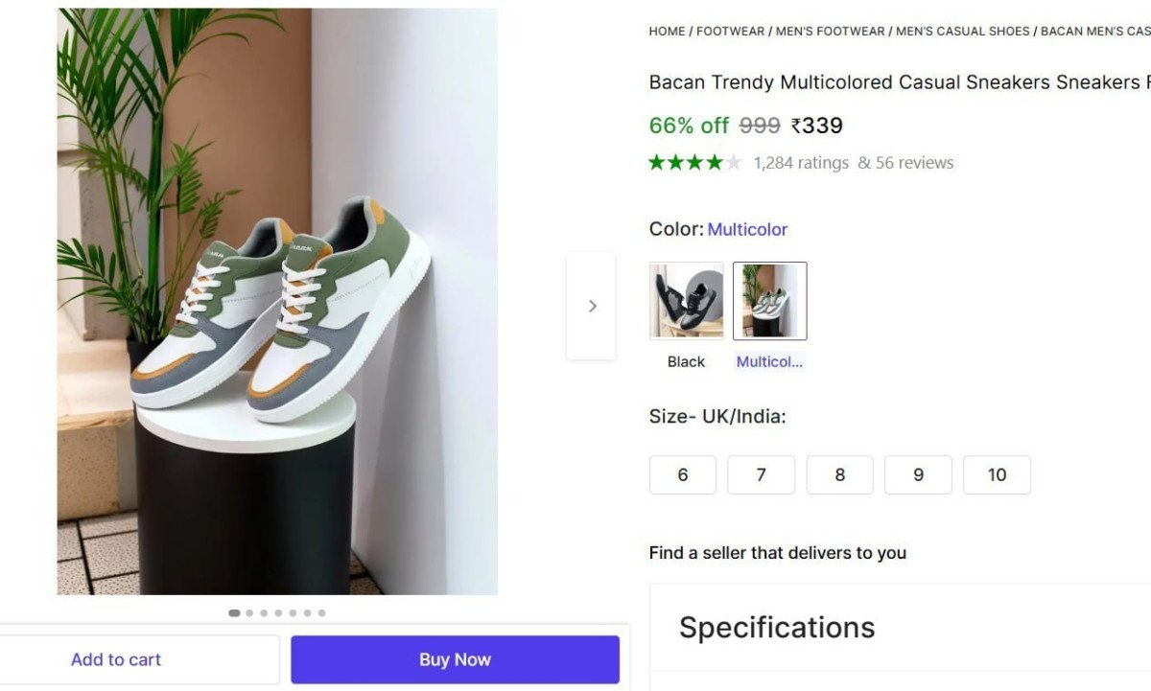View the 1,284 ratings link

[801, 162]
